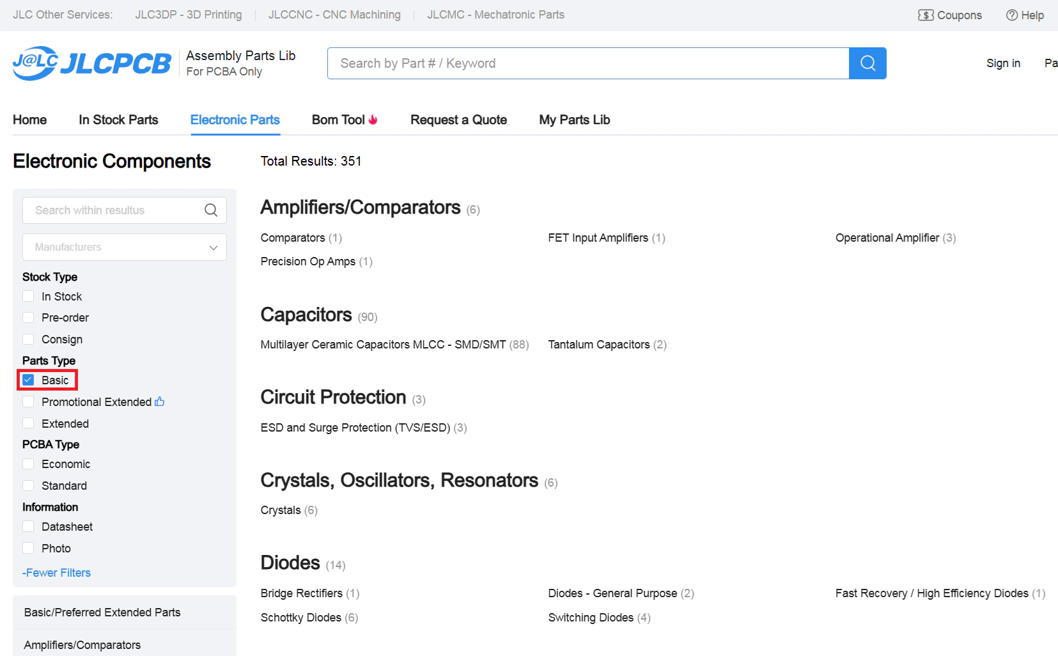Select Basic/Preferred Extended Parts sidebar item
The image size is (1058, 656).
point(125,613)
